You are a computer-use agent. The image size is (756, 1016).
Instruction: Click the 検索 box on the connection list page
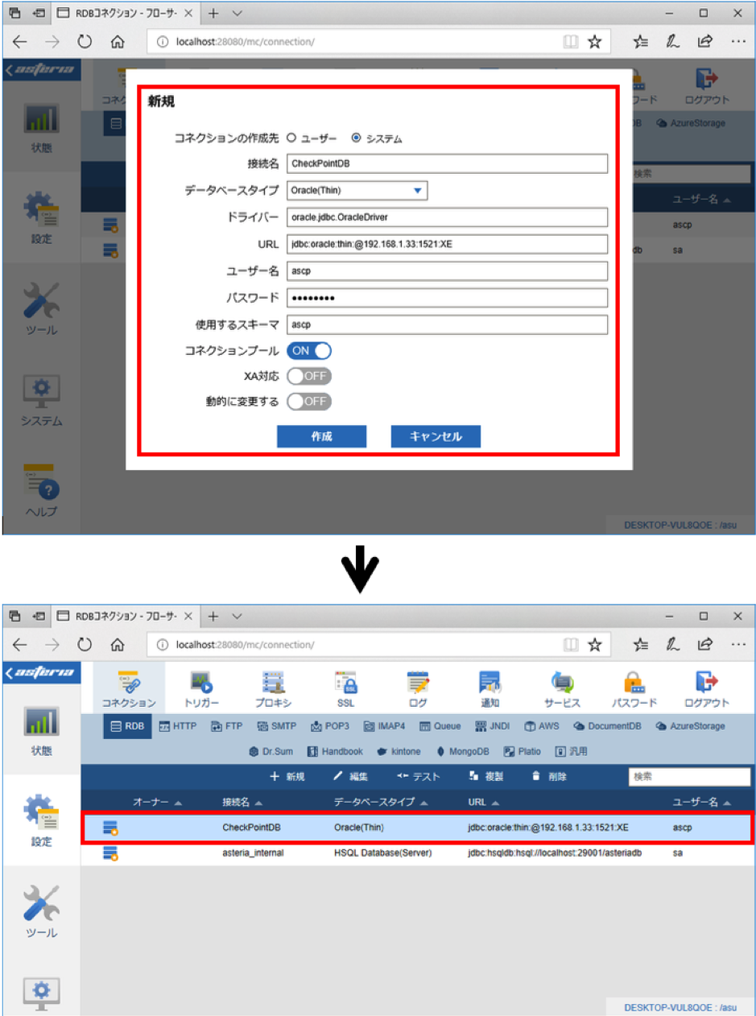click(x=689, y=777)
